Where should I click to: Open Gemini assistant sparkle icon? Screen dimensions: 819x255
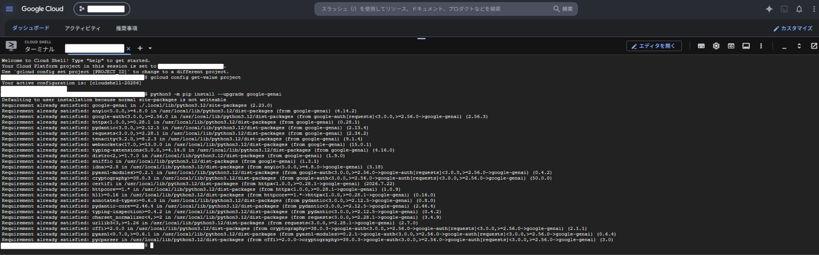click(x=769, y=9)
